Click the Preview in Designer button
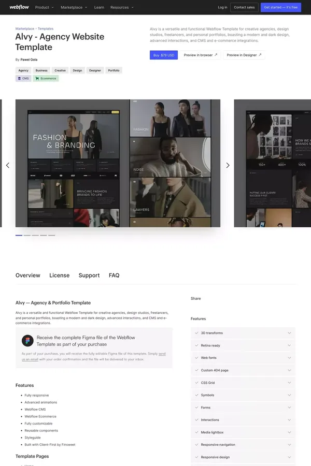This screenshot has height=466, width=311. 244,55
